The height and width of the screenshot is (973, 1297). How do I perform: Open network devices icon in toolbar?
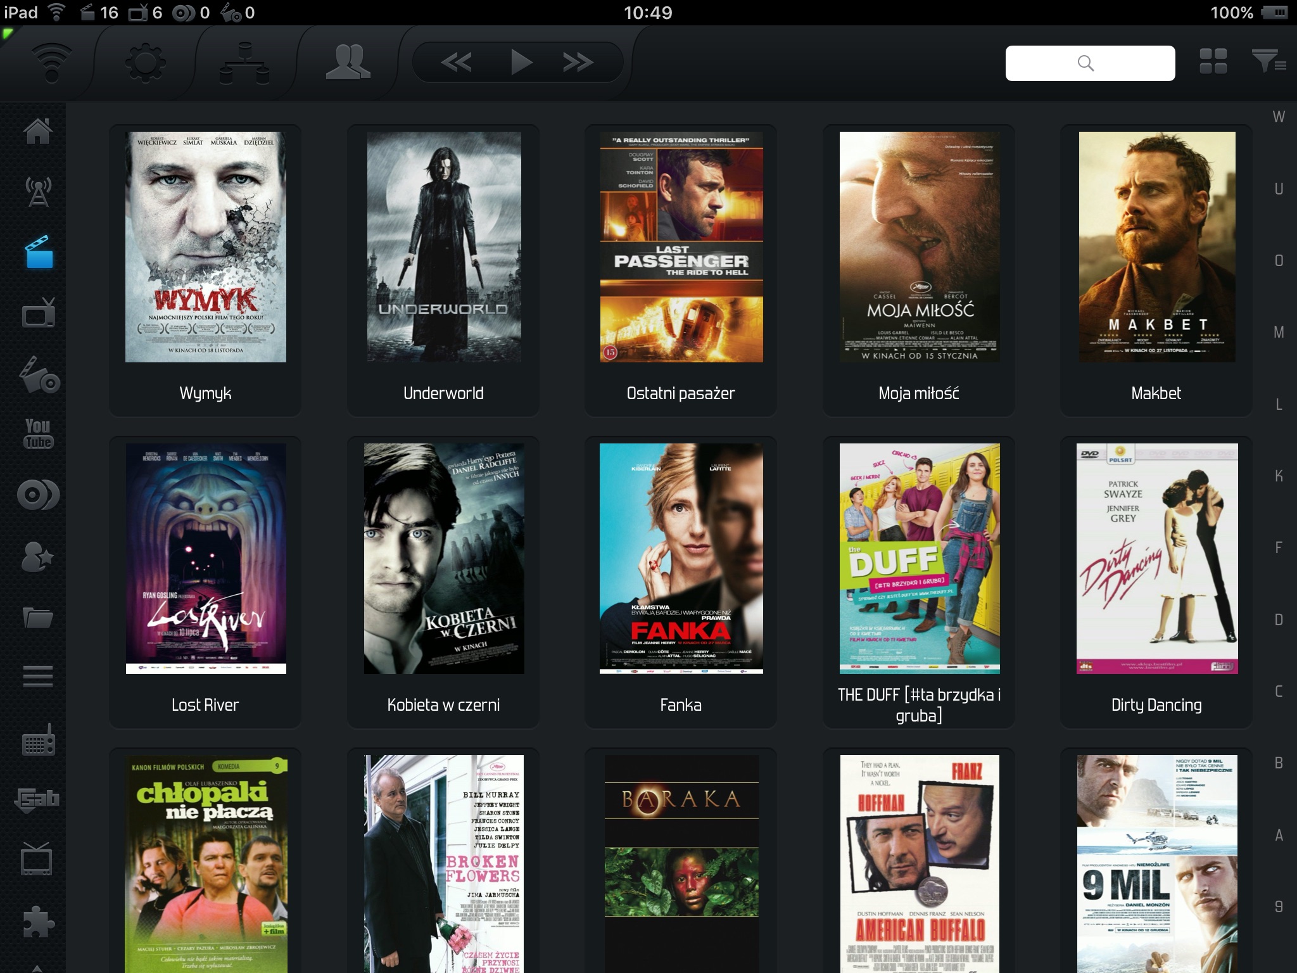click(244, 63)
